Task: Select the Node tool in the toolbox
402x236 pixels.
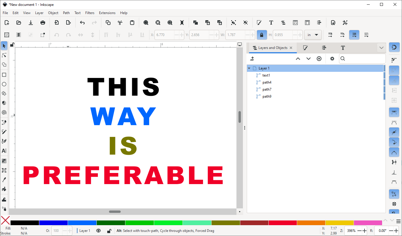Action: click(x=4, y=55)
